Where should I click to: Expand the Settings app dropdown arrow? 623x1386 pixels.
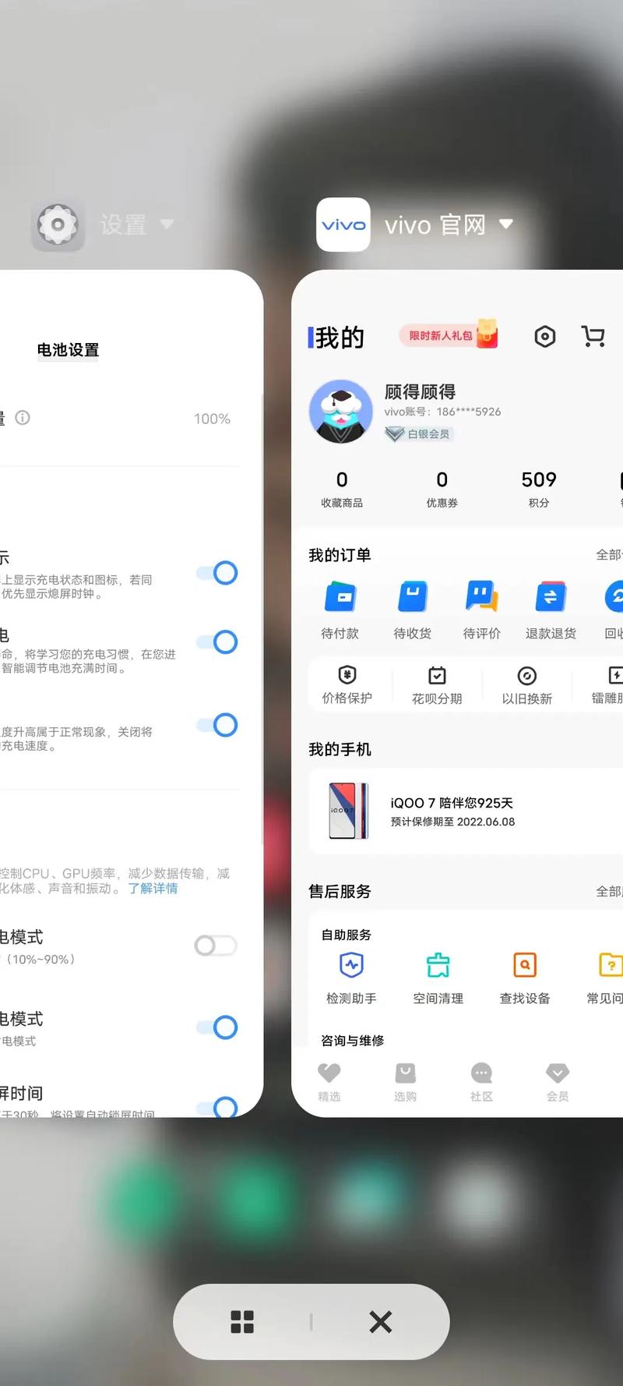click(167, 225)
